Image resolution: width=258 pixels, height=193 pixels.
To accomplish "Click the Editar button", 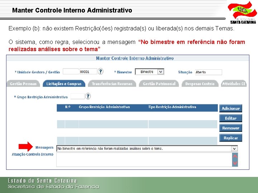I will [x=230, y=118].
